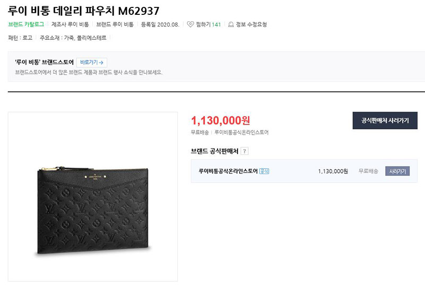
Task: Click 패턴 : 로고 attribute text
Action: (20, 38)
